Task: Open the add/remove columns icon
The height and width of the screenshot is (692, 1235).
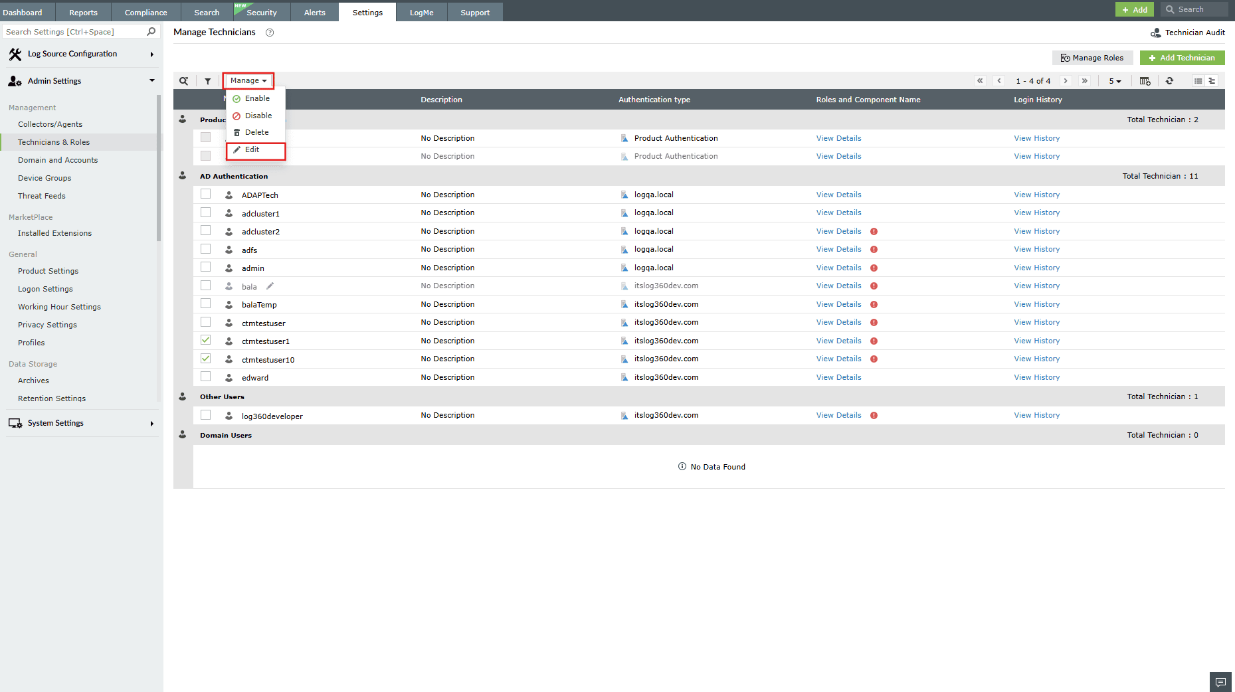Action: point(1145,81)
